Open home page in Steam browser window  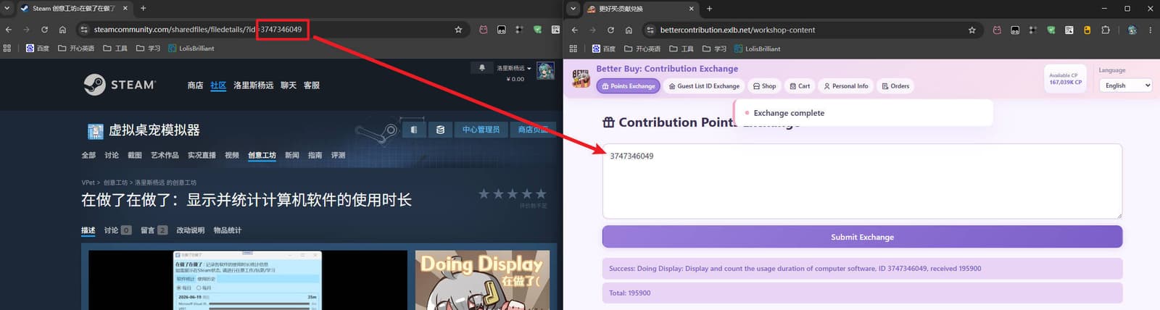[x=62, y=30]
